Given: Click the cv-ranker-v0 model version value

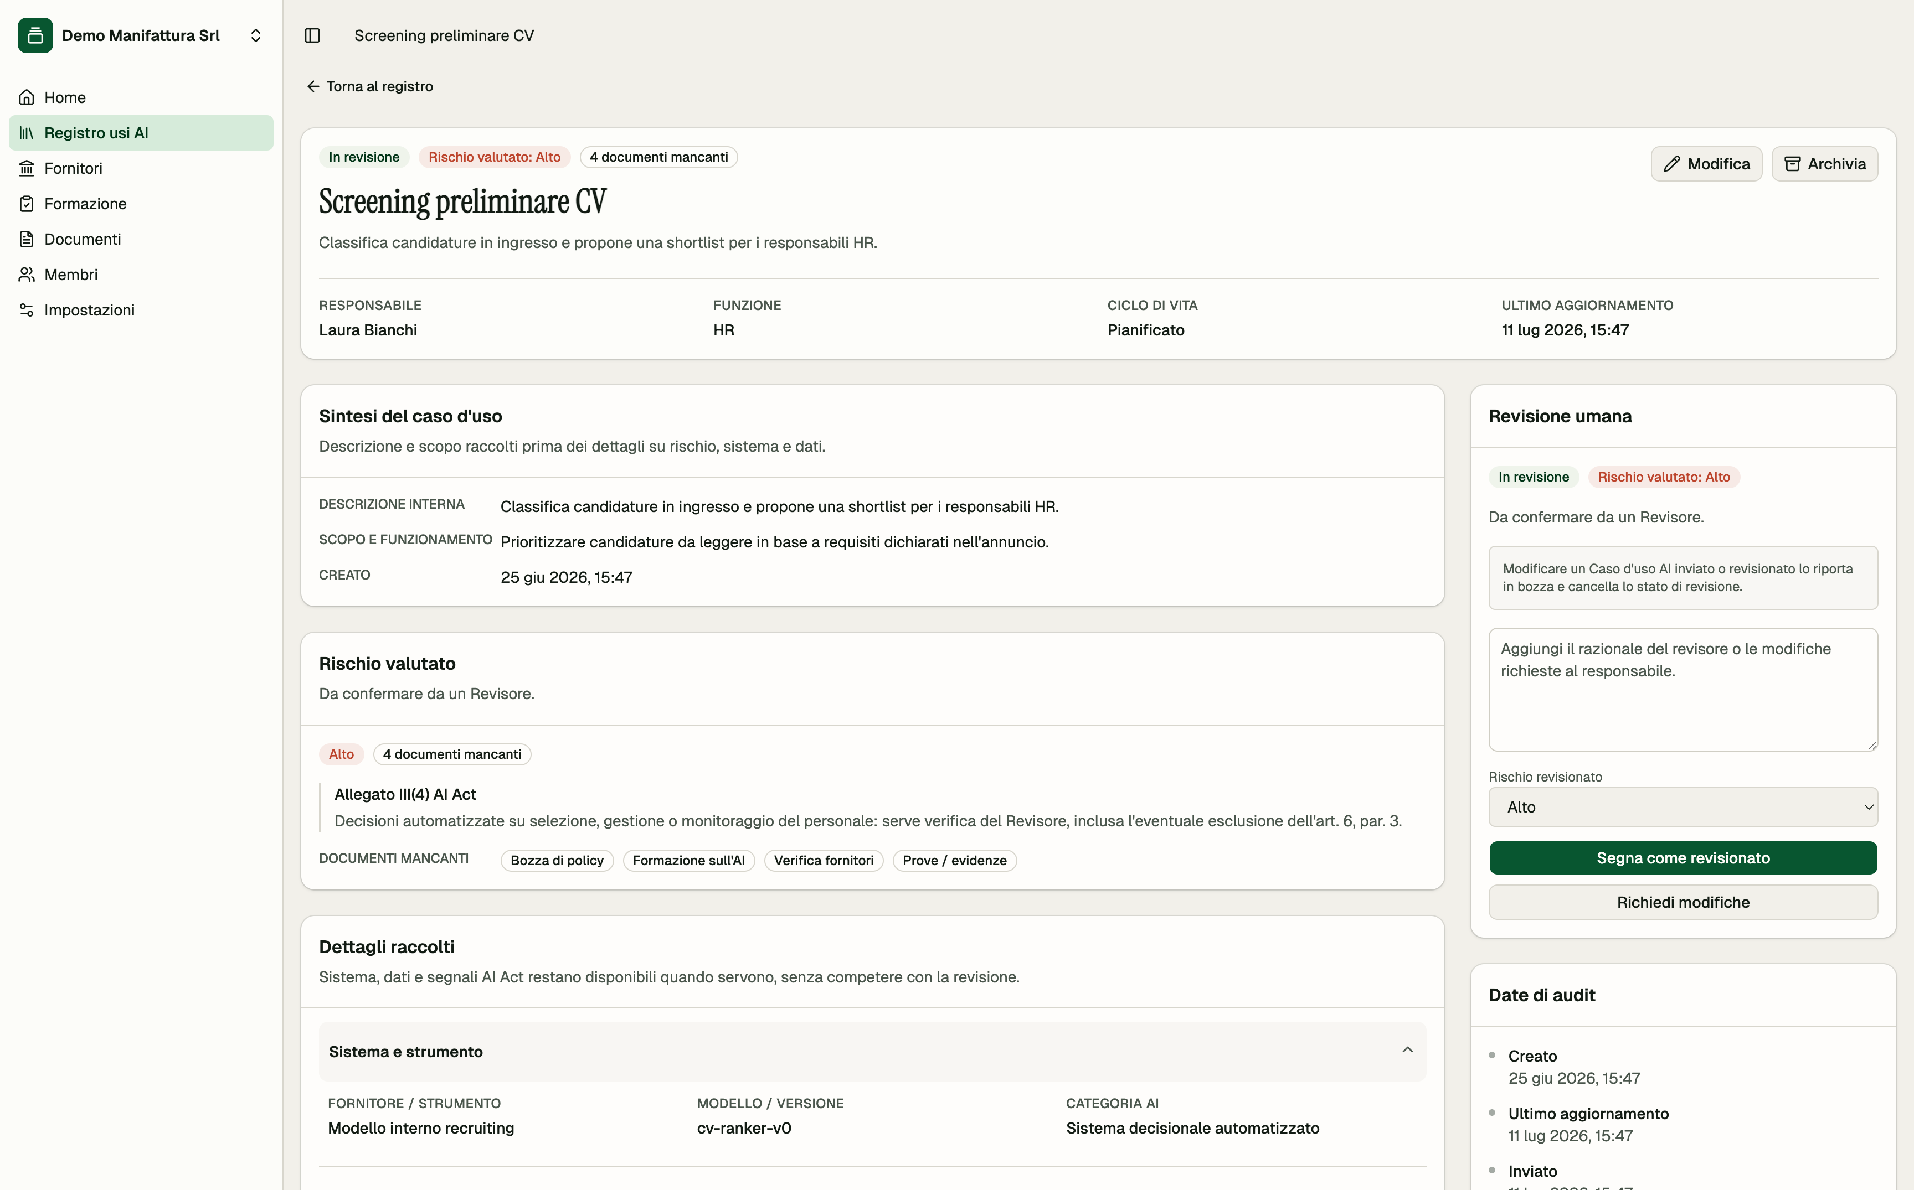Looking at the screenshot, I should (744, 1128).
